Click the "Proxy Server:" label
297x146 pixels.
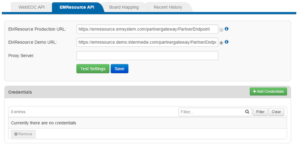21,56
